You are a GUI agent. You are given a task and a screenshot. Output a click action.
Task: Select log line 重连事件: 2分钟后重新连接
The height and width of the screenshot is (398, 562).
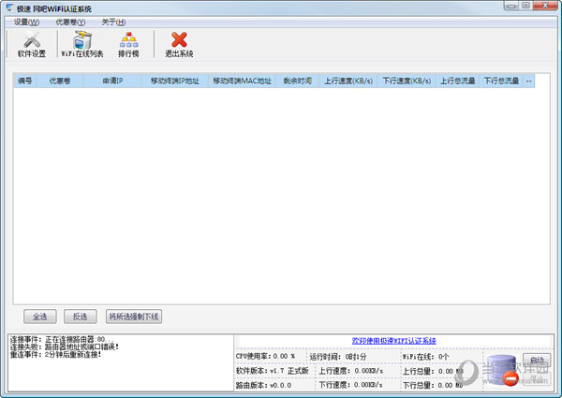pyautogui.click(x=55, y=354)
